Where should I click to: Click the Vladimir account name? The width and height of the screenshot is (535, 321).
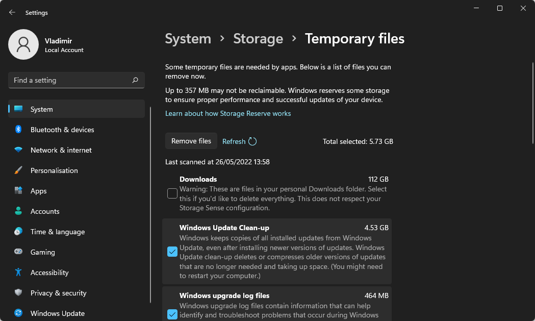[58, 41]
